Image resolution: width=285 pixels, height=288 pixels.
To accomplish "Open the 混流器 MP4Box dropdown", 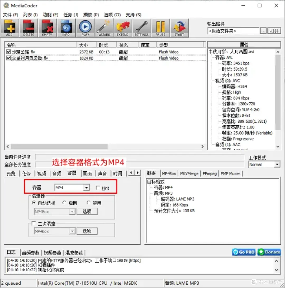I will (x=54, y=212).
